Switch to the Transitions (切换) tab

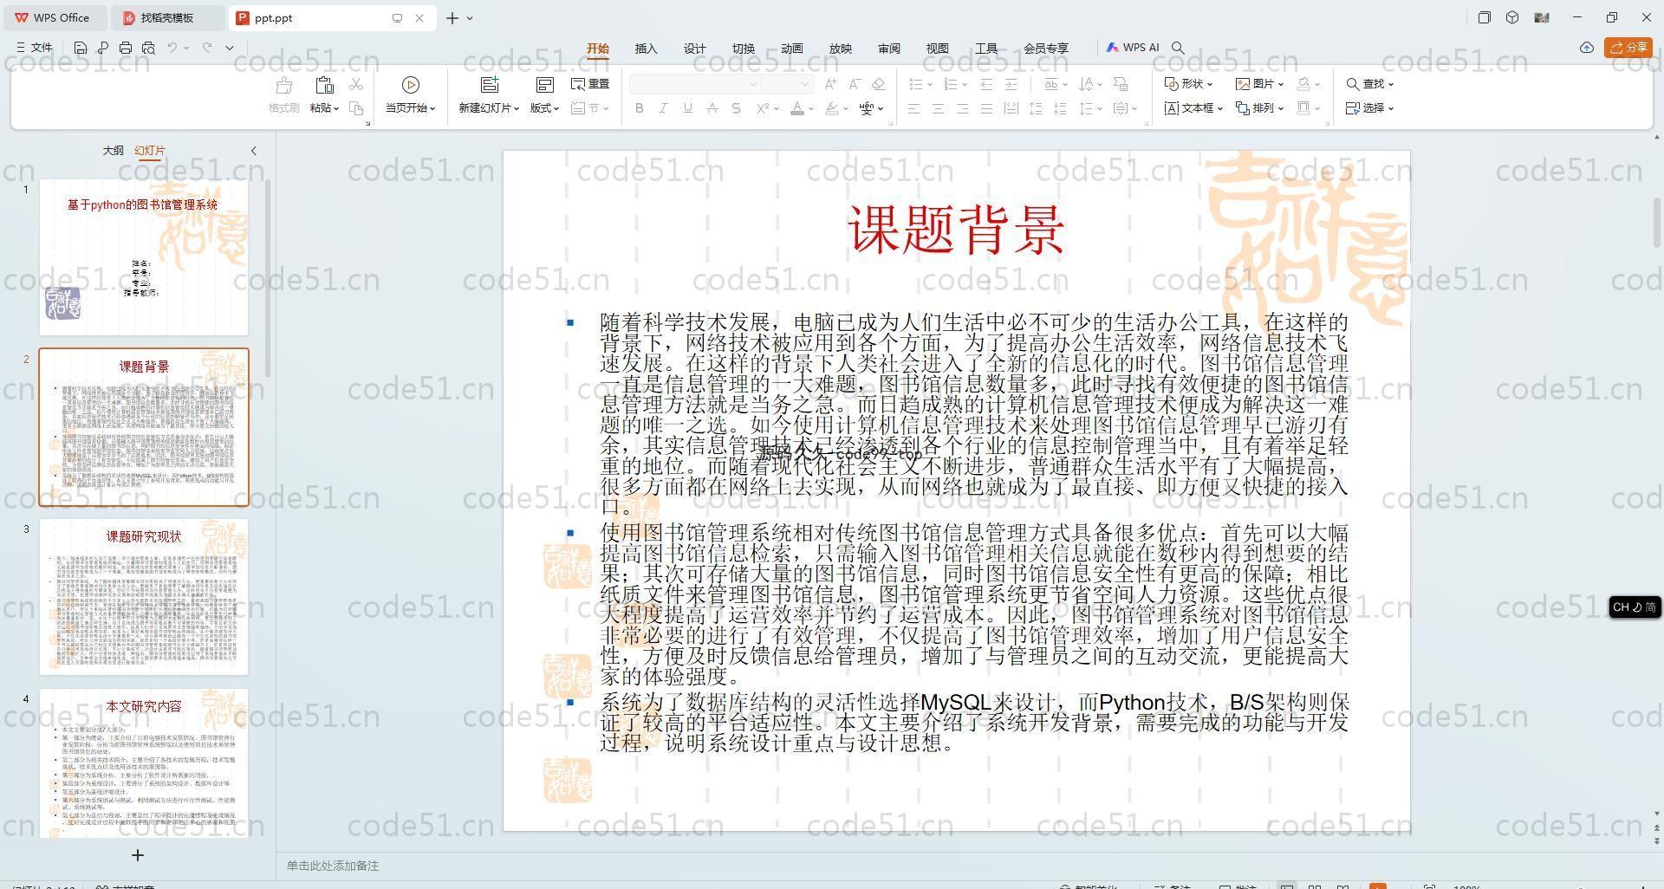coord(744,49)
